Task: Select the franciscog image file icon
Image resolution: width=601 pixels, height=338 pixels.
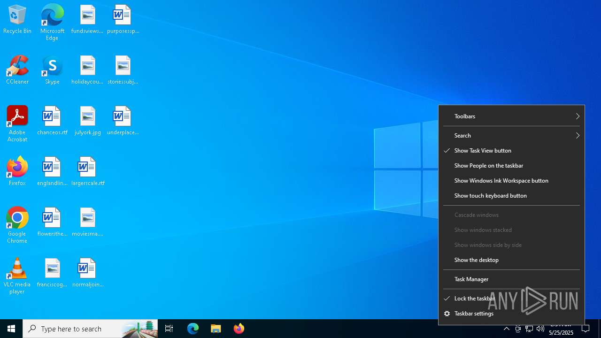Action: [x=52, y=273]
